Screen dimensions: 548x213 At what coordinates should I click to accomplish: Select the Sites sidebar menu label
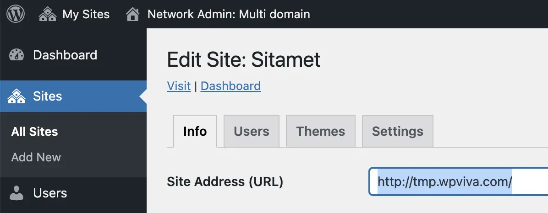pos(48,96)
